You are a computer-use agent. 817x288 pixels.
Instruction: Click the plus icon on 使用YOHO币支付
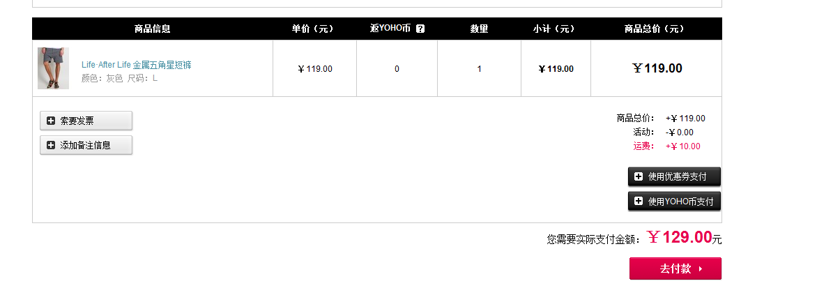click(639, 201)
